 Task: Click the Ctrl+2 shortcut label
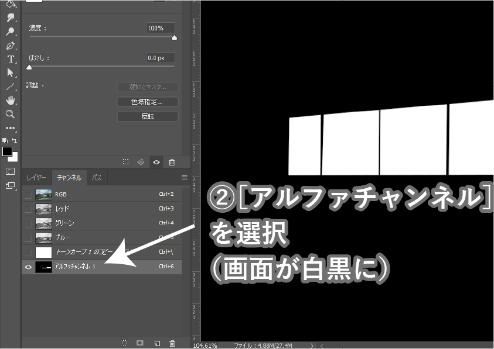pyautogui.click(x=166, y=194)
